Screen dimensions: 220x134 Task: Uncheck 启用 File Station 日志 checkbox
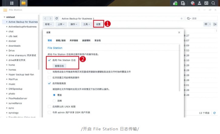coord(49,60)
